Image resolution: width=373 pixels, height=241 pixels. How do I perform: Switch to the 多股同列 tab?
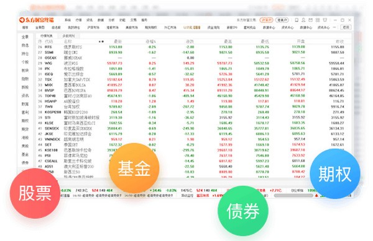(x=68, y=36)
